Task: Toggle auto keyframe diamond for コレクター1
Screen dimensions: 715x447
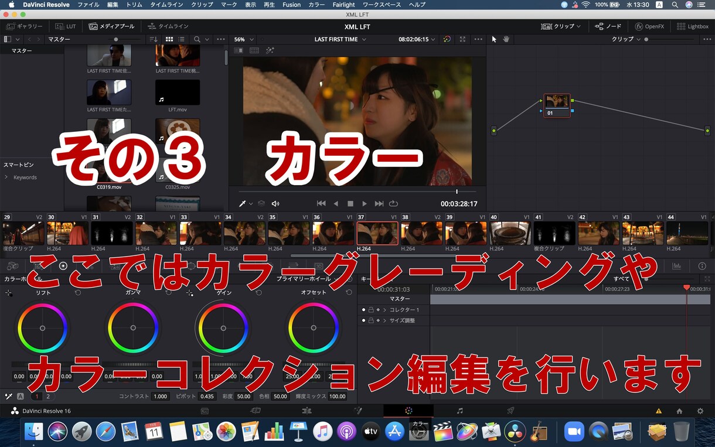Action: [378, 310]
